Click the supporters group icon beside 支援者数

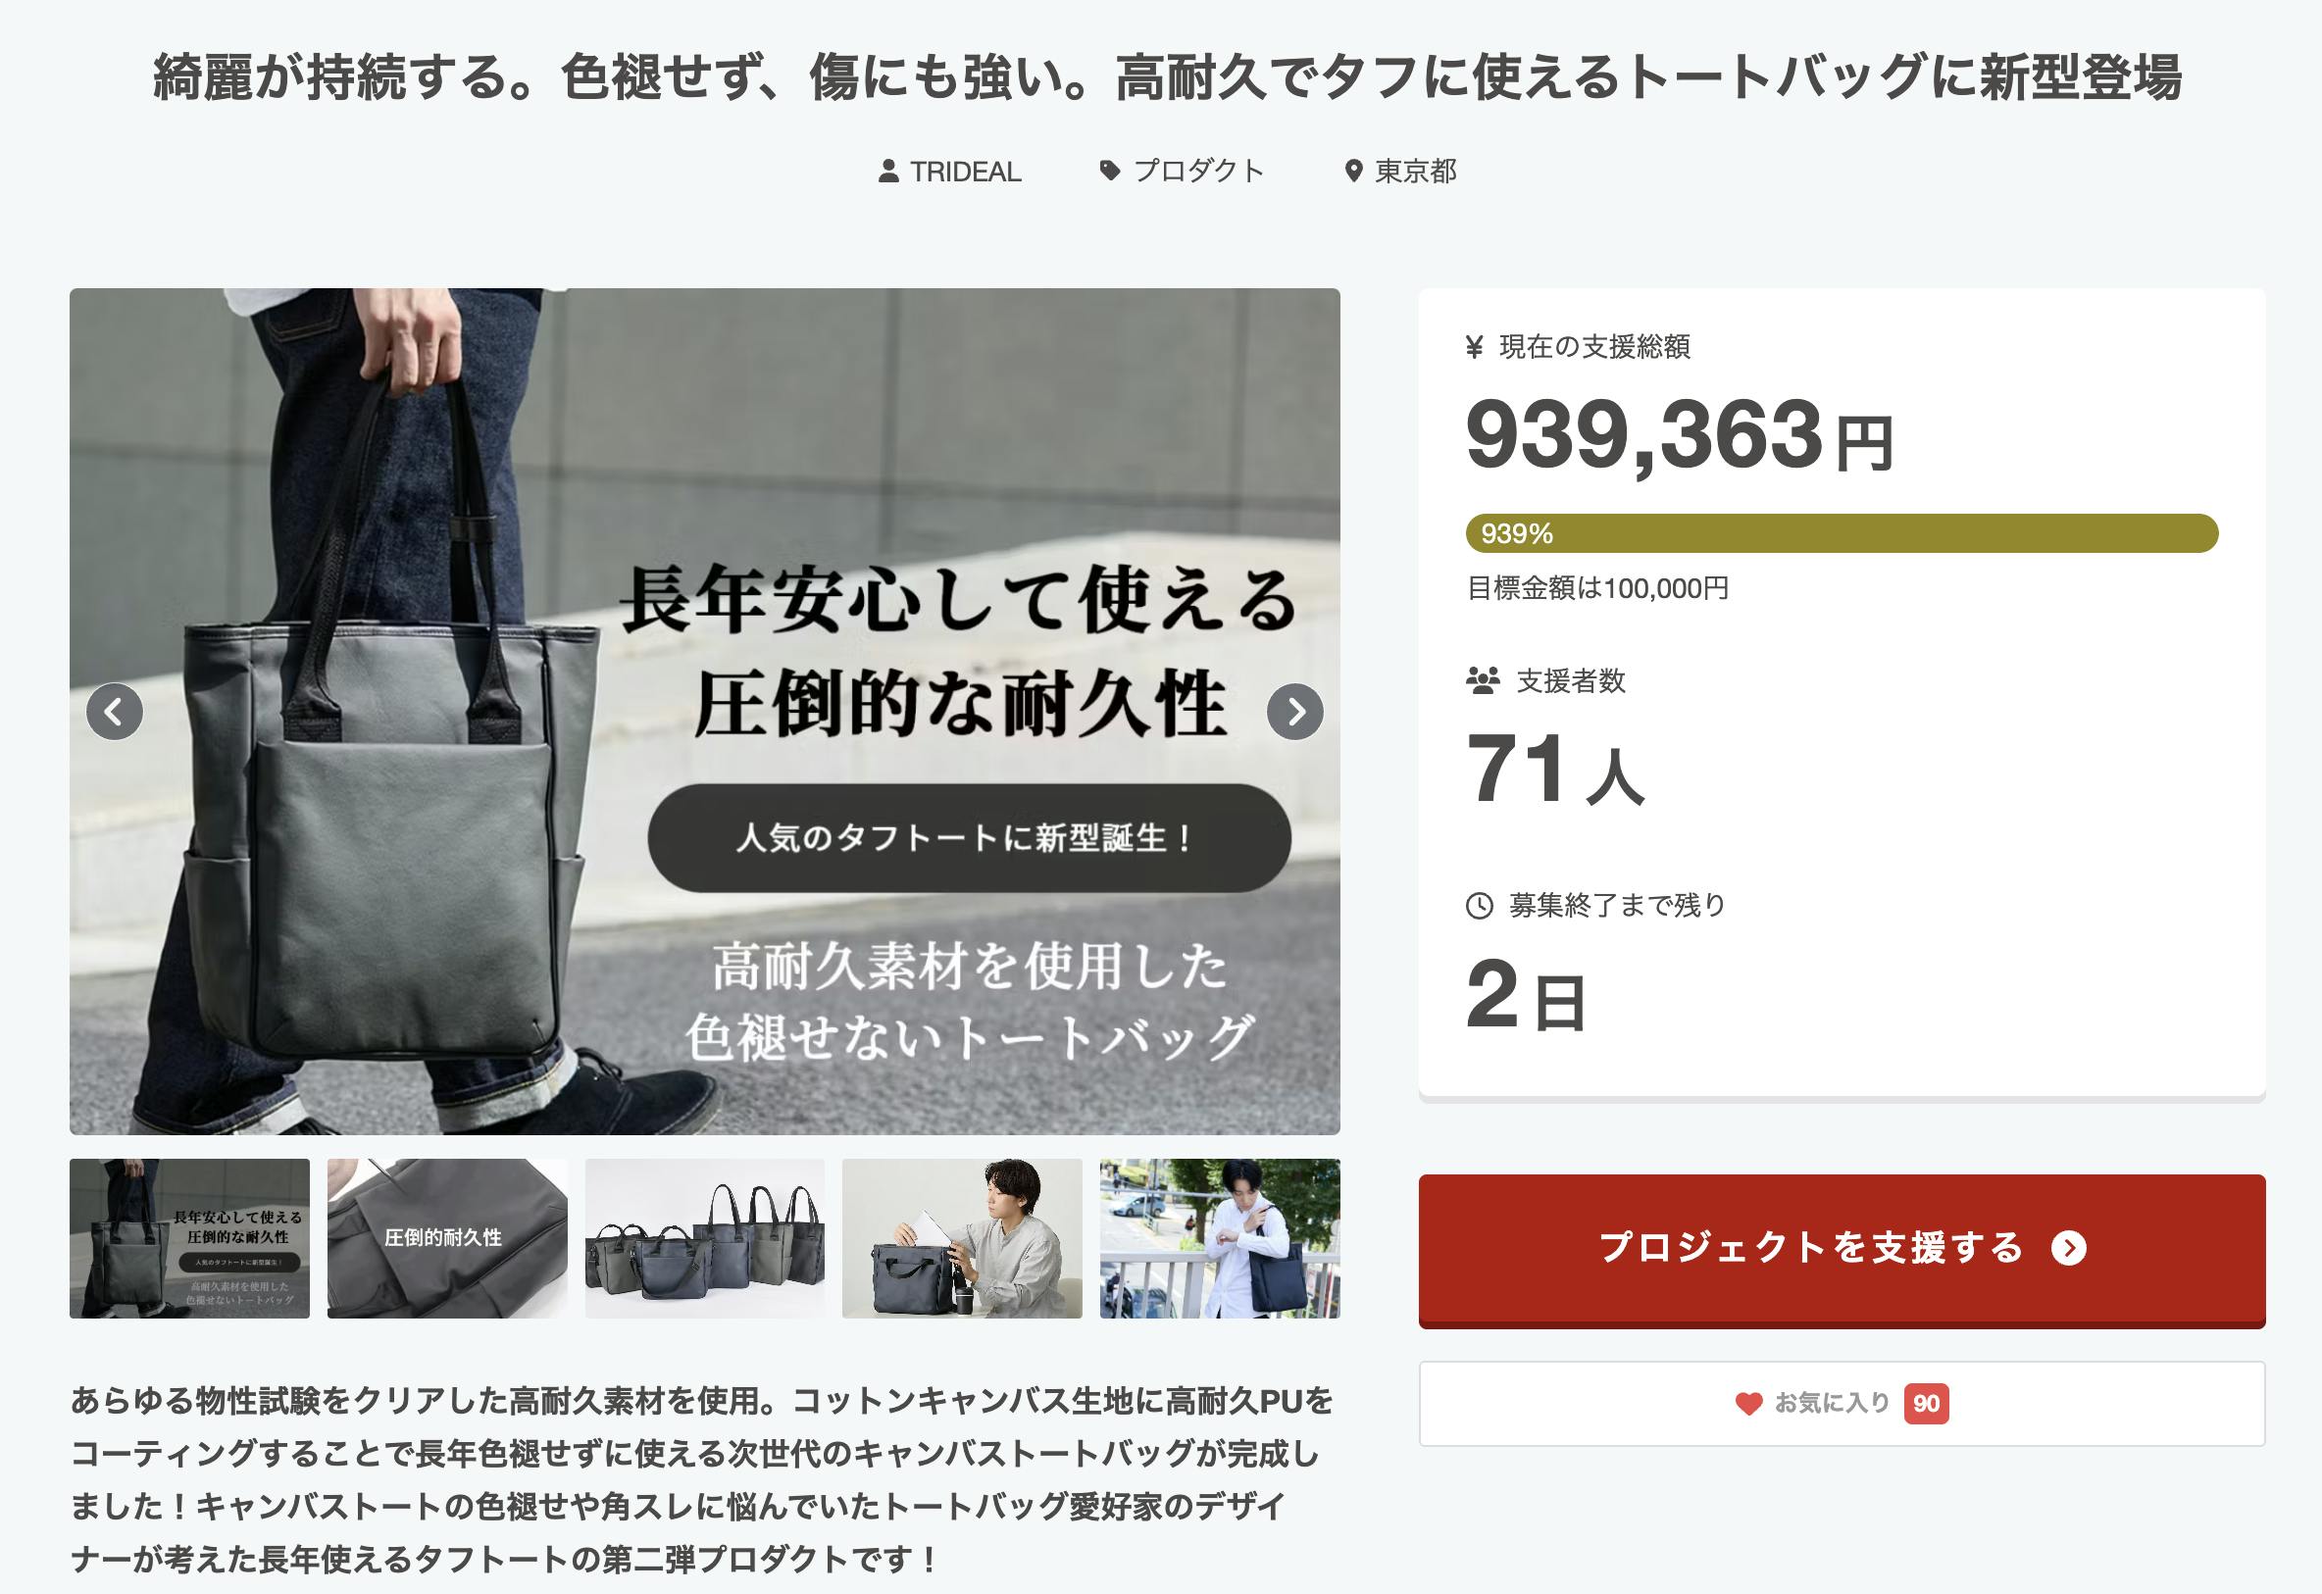pos(1483,681)
